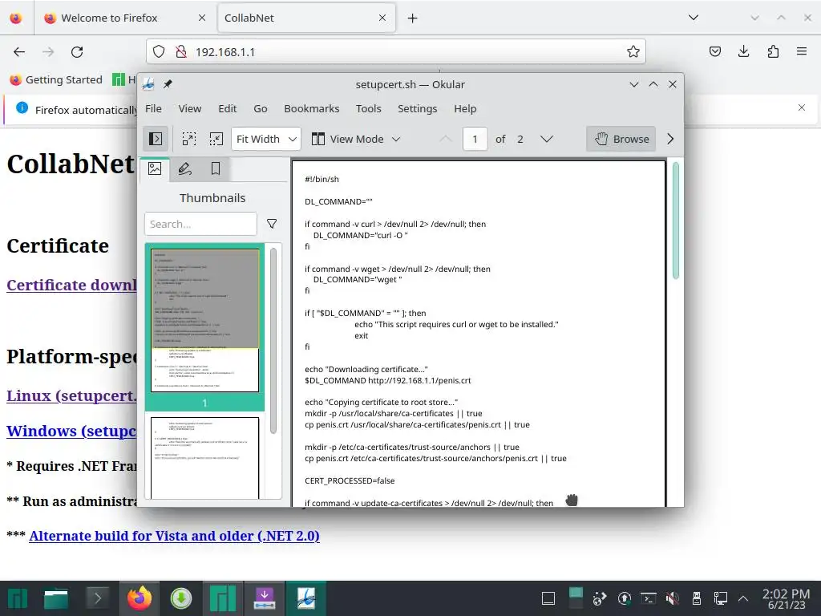
Task: Switch to the Annotations sidebar tab
Action: (x=185, y=168)
